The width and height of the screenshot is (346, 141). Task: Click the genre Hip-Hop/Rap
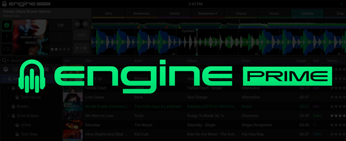click(252, 134)
